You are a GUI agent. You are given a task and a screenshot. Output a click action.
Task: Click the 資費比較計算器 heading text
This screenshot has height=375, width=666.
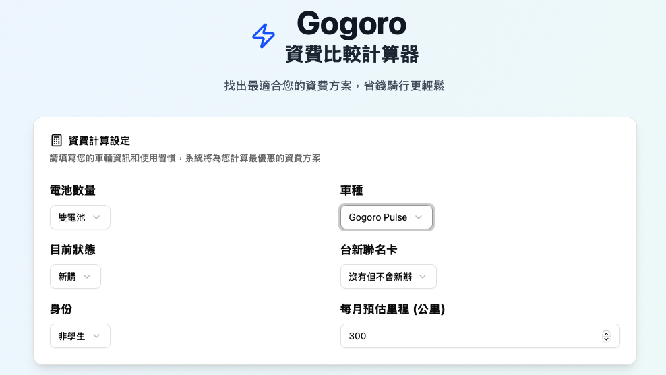pos(352,55)
